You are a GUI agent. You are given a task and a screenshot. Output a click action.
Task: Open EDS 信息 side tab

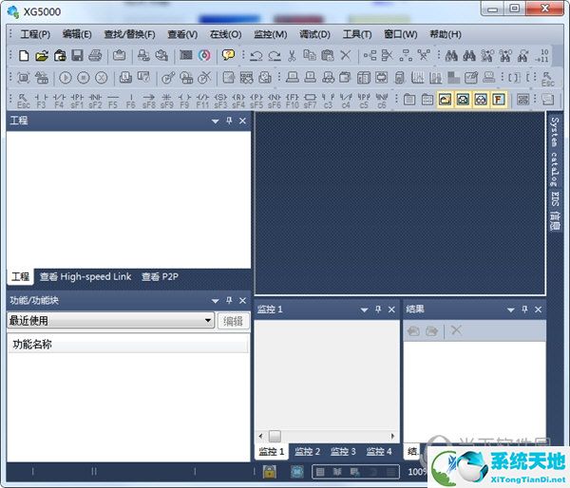555,210
